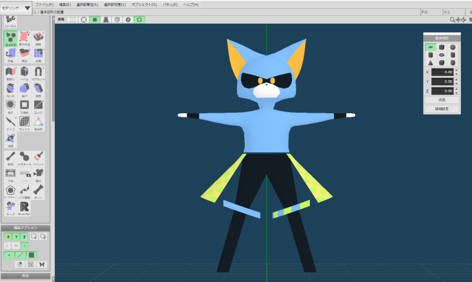Open the オブジェクト(O) menu
This screenshot has width=472, height=282.
144,5
